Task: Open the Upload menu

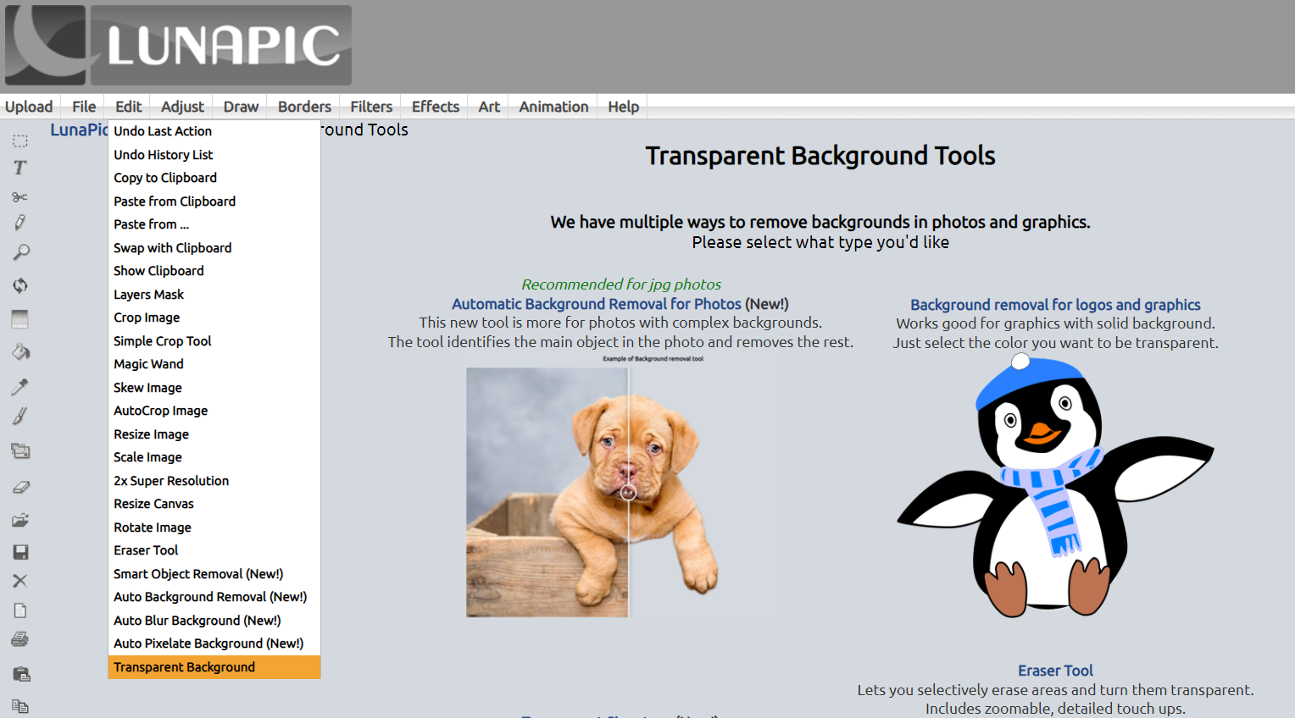Action: point(29,107)
